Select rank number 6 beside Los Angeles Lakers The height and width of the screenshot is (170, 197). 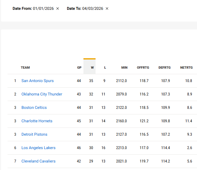click(15, 148)
